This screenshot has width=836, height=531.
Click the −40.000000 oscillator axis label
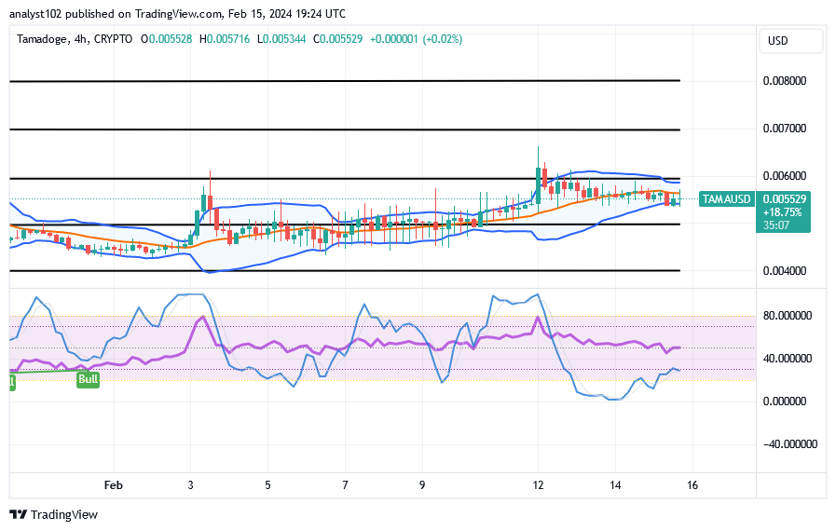coord(789,444)
